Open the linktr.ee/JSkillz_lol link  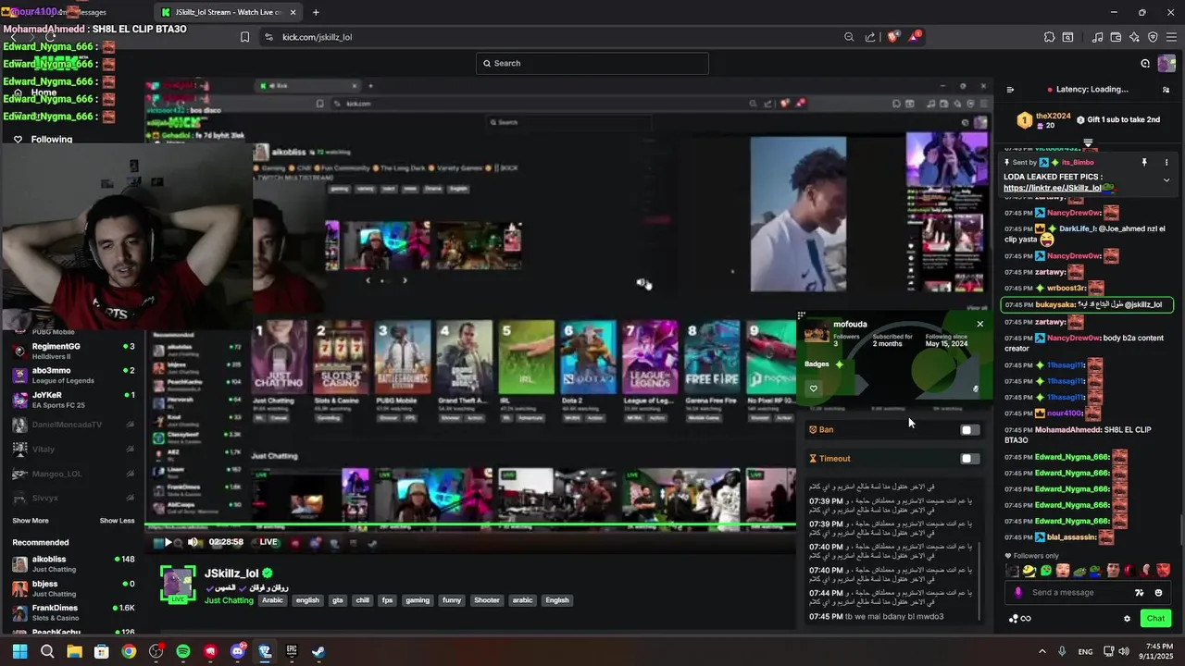pos(1053,188)
